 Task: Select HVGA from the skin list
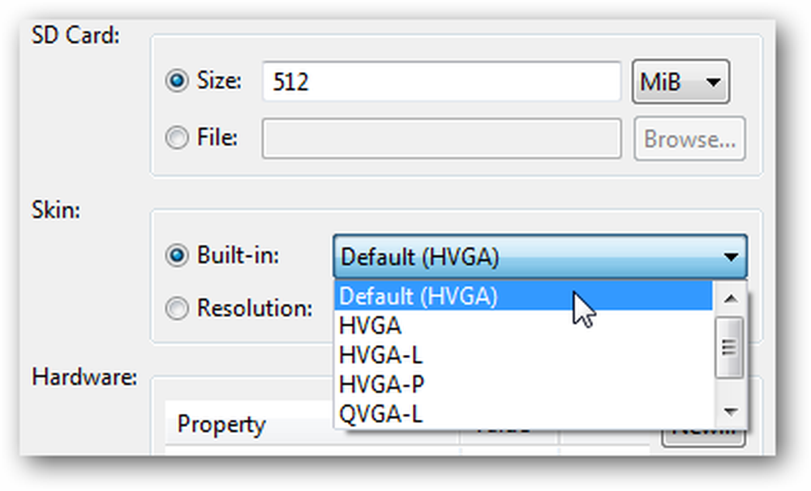[523, 326]
